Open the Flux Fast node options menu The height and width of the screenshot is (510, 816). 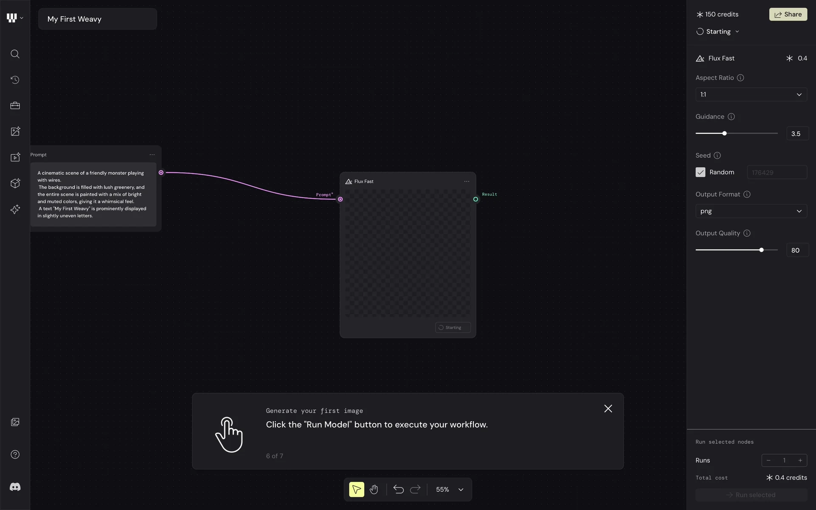(467, 181)
